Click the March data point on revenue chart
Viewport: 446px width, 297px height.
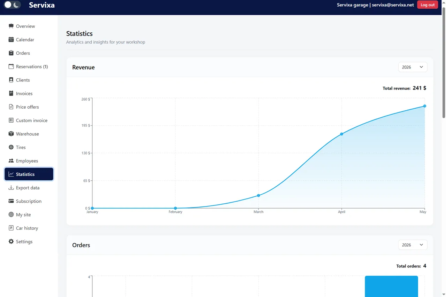259,195
